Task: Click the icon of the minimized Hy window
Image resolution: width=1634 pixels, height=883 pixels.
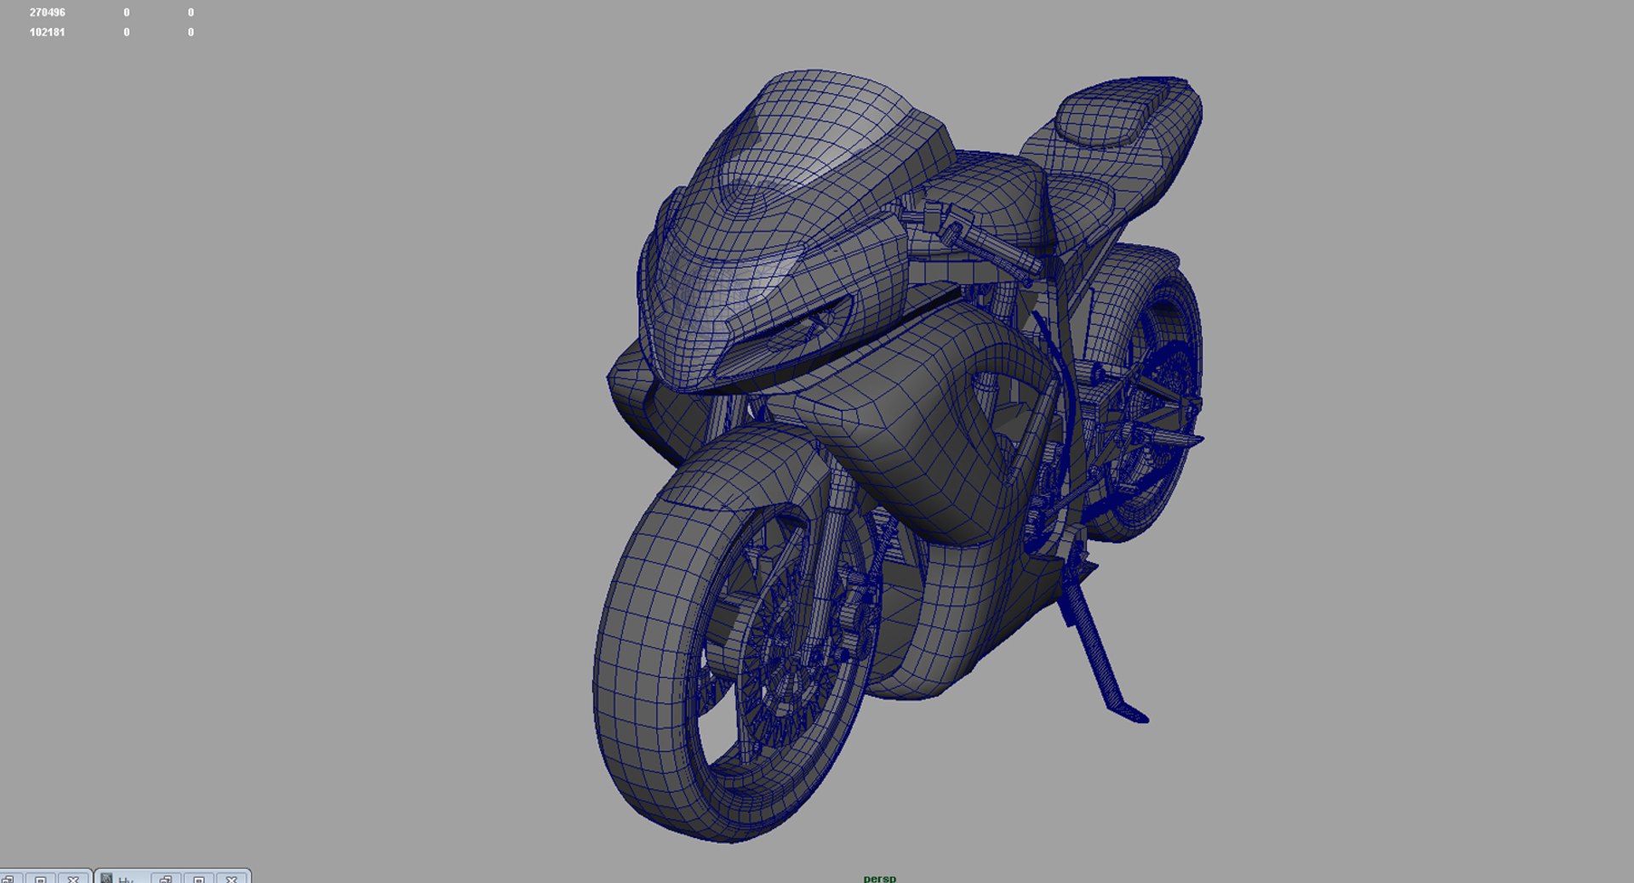Action: [106, 878]
